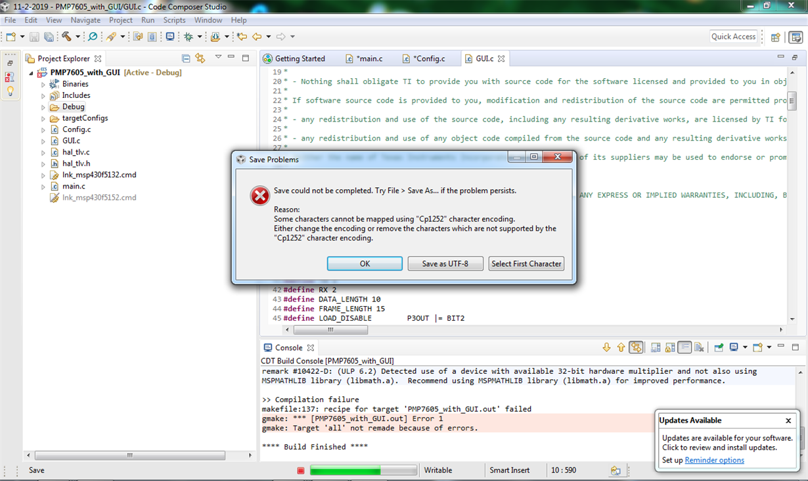Click the Select First Character button

[526, 263]
